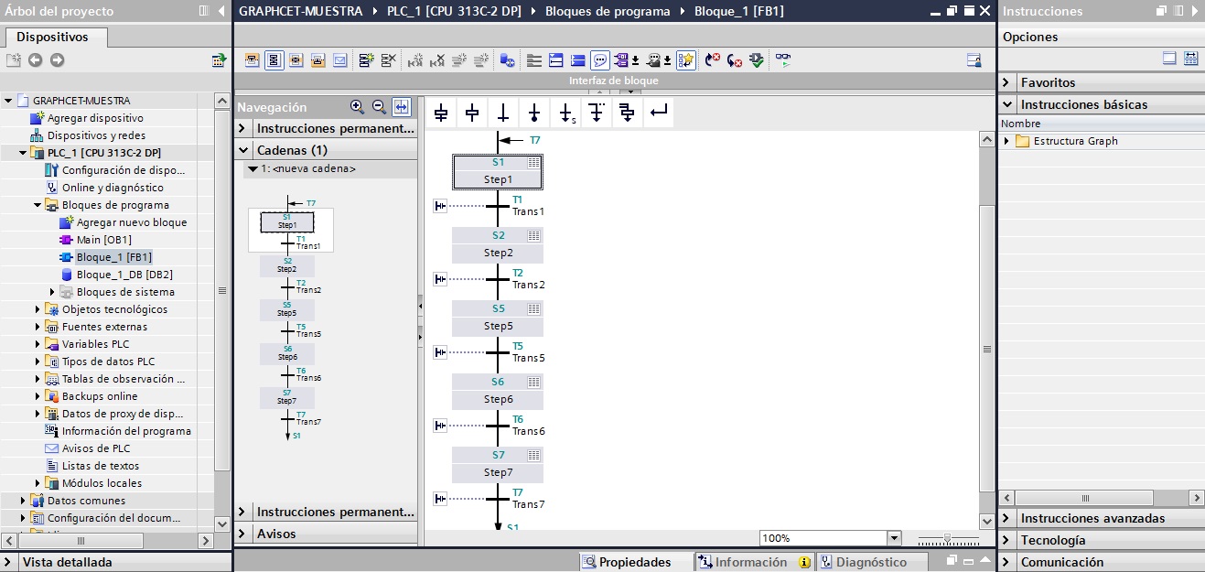This screenshot has height=572, width=1205.
Task: Zoom in using the Navegación panel magnifier
Action: [357, 107]
